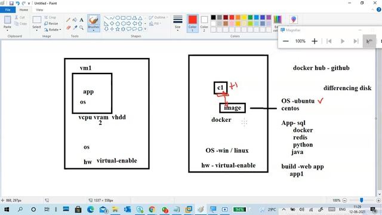Open Paint Help question mark icon

[x=379, y=10]
